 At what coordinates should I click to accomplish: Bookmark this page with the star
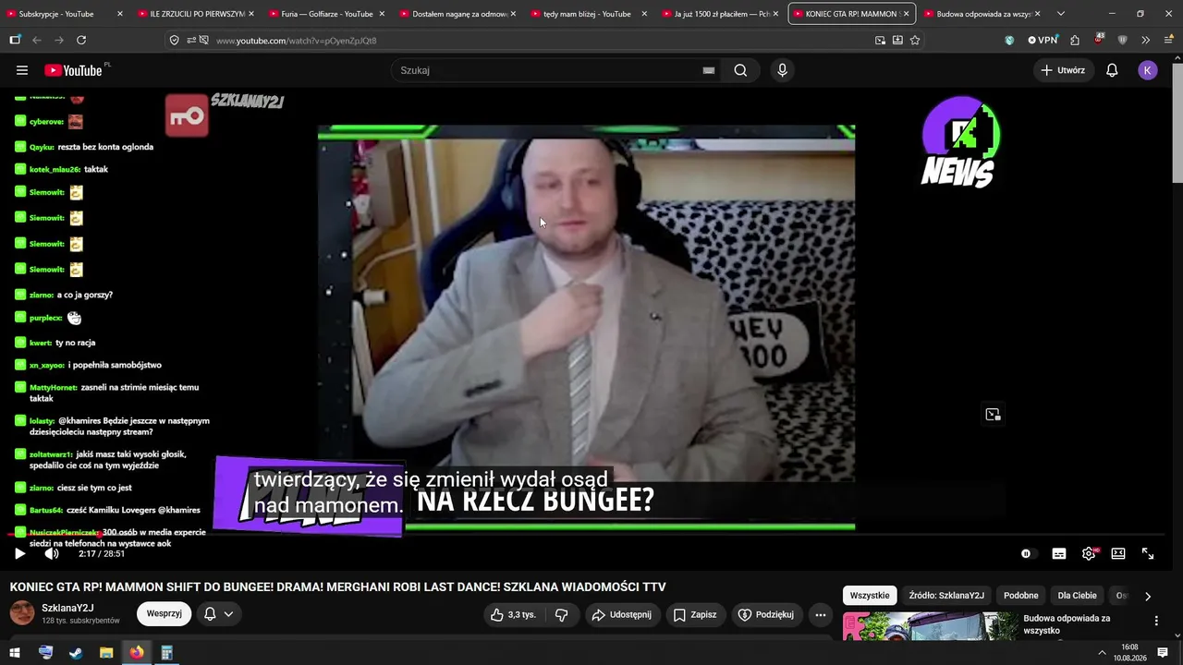915,40
